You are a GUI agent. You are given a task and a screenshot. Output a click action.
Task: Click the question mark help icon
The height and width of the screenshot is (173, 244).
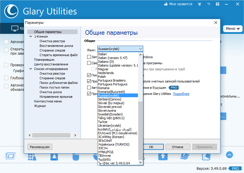click(218, 4)
